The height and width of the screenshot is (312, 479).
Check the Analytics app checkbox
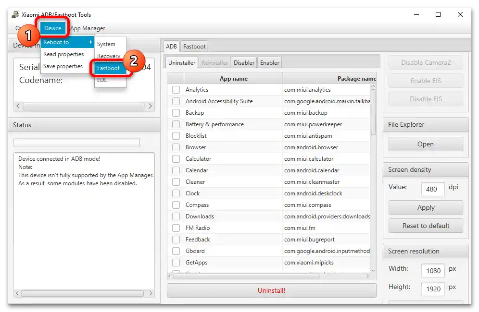point(176,90)
